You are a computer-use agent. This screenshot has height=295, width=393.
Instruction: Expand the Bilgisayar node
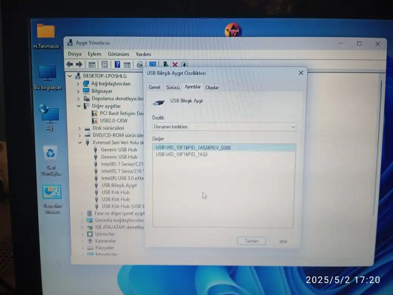click(x=78, y=91)
